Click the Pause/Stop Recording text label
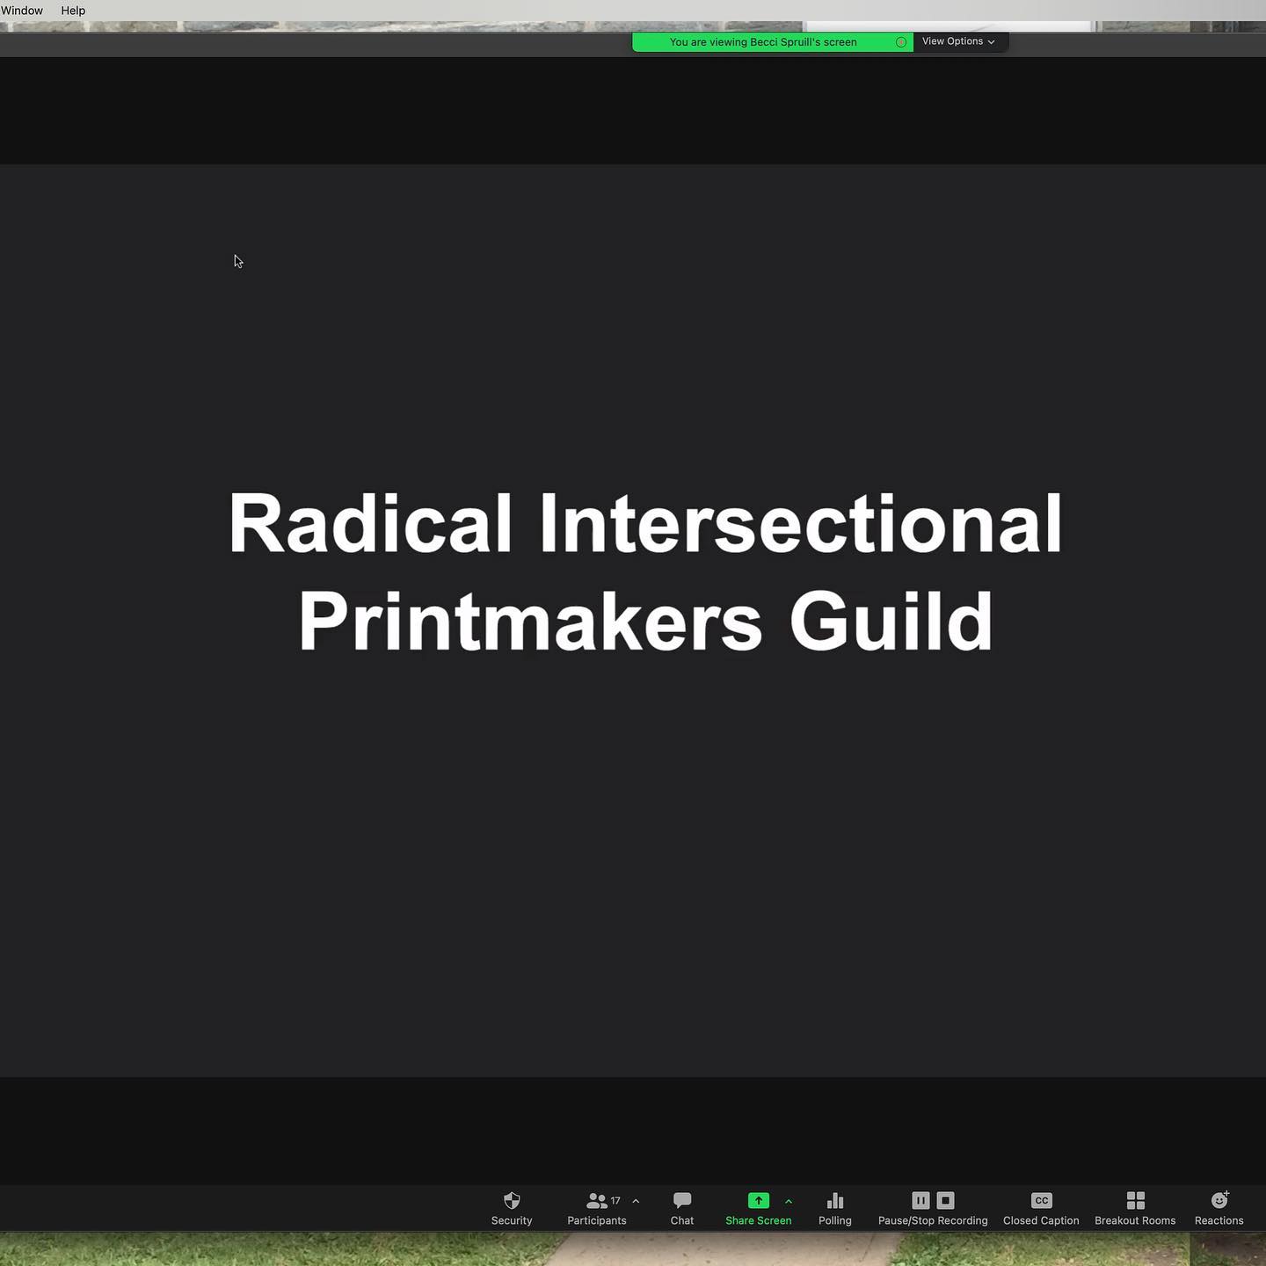Image resolution: width=1266 pixels, height=1266 pixels. click(933, 1221)
